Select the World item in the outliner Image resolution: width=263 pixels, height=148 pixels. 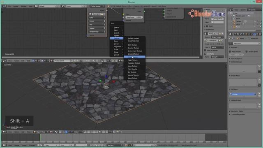[238, 18]
